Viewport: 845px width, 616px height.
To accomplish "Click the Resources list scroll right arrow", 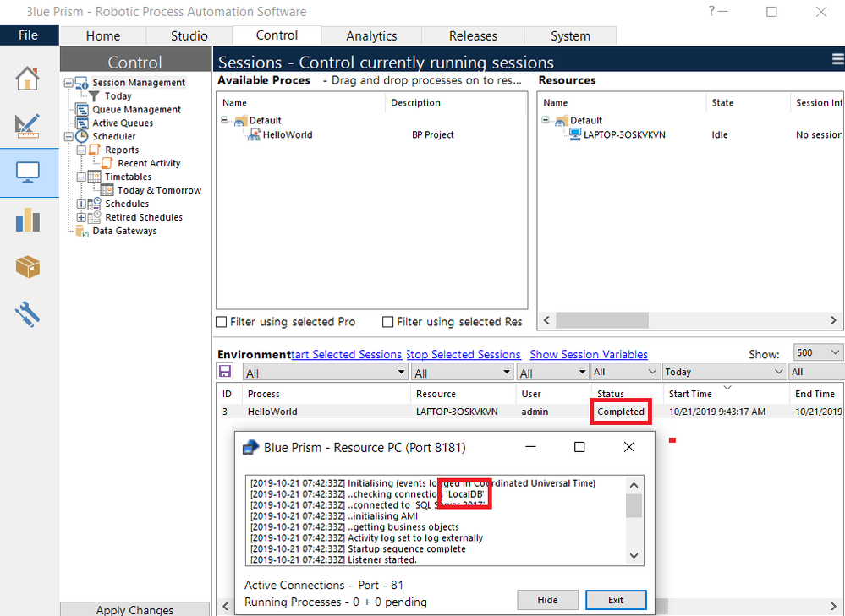I will [833, 320].
